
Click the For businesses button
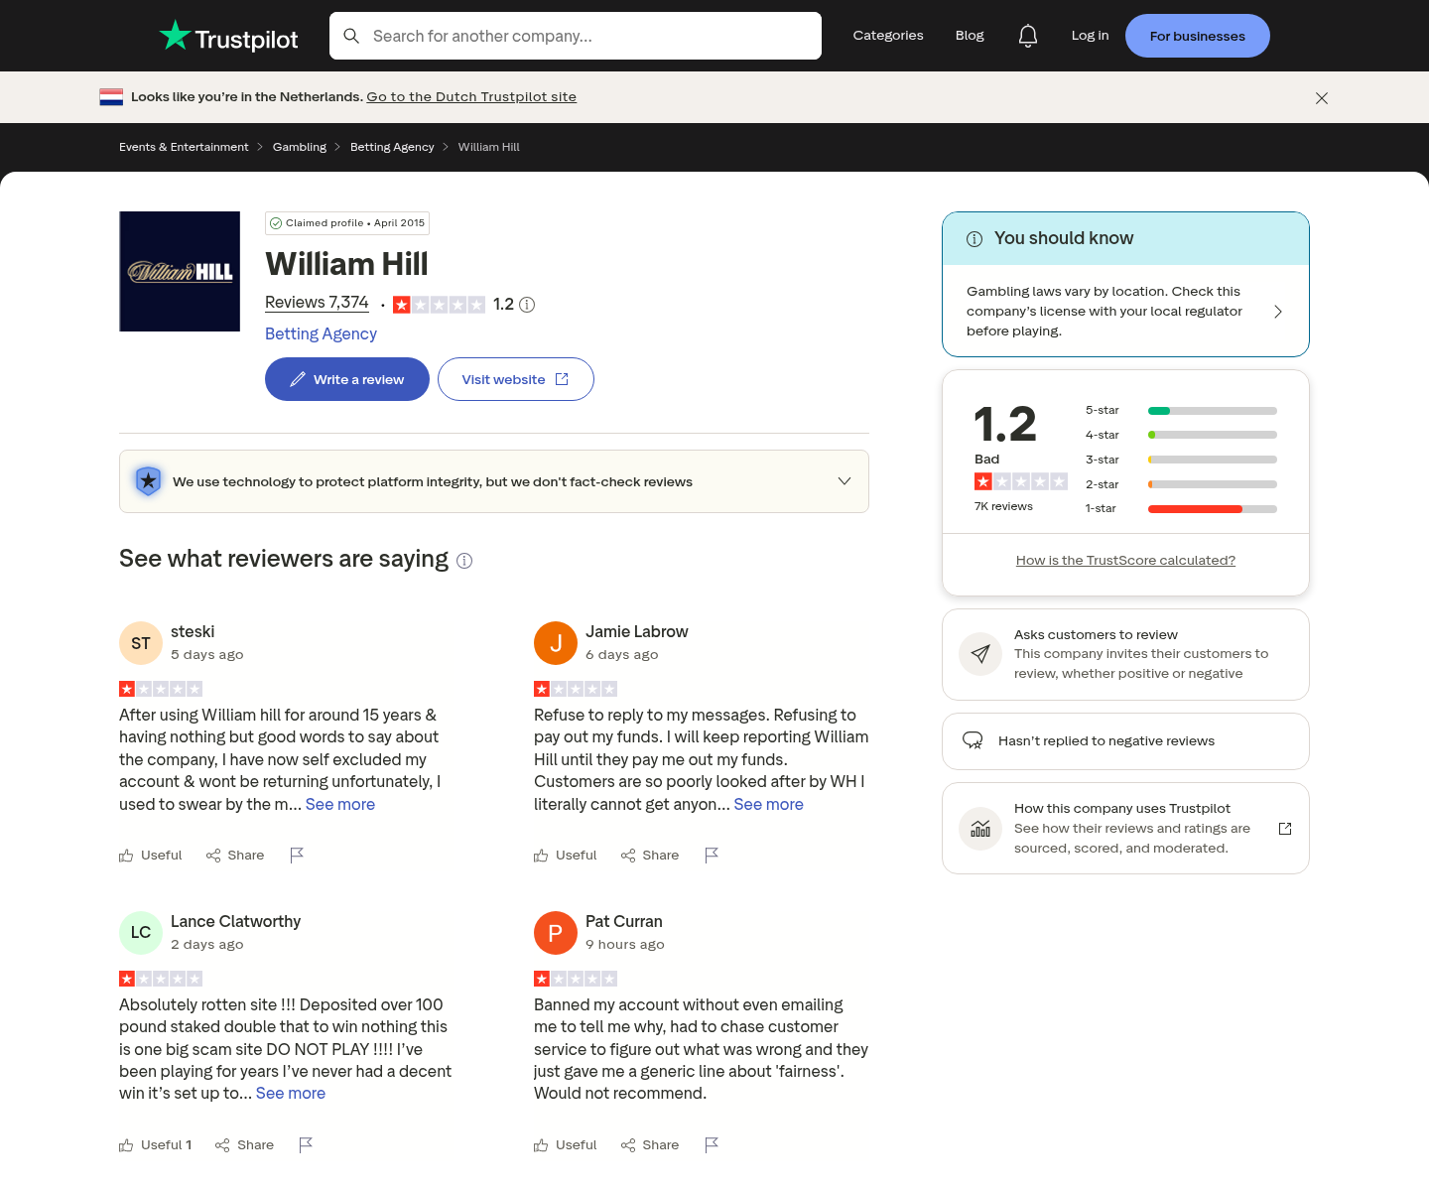point(1198,36)
